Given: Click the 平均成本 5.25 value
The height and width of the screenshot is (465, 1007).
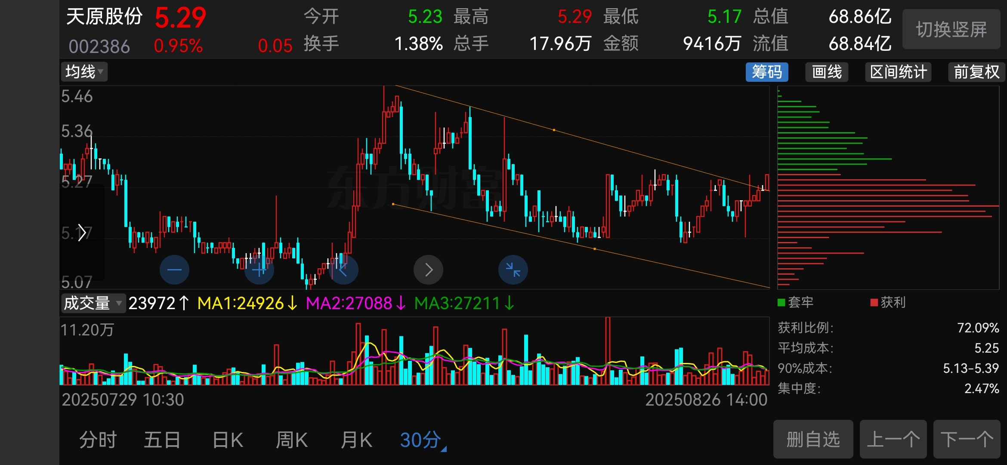Looking at the screenshot, I should [986, 348].
